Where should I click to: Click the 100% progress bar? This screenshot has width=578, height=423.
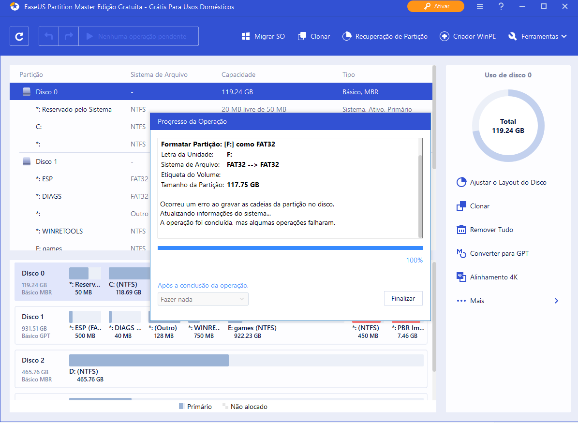pyautogui.click(x=290, y=248)
